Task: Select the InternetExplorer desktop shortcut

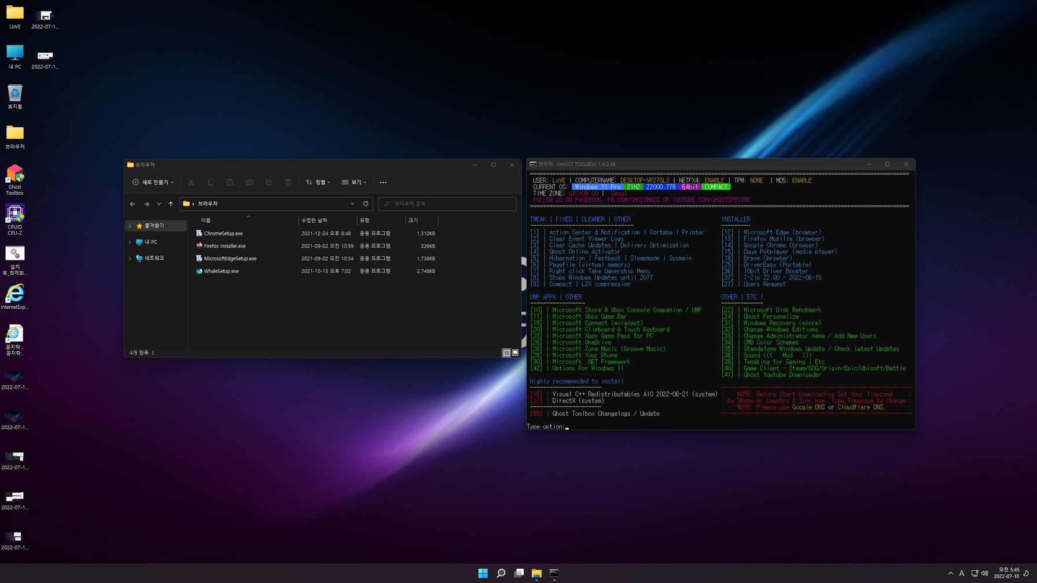Action: (x=15, y=297)
